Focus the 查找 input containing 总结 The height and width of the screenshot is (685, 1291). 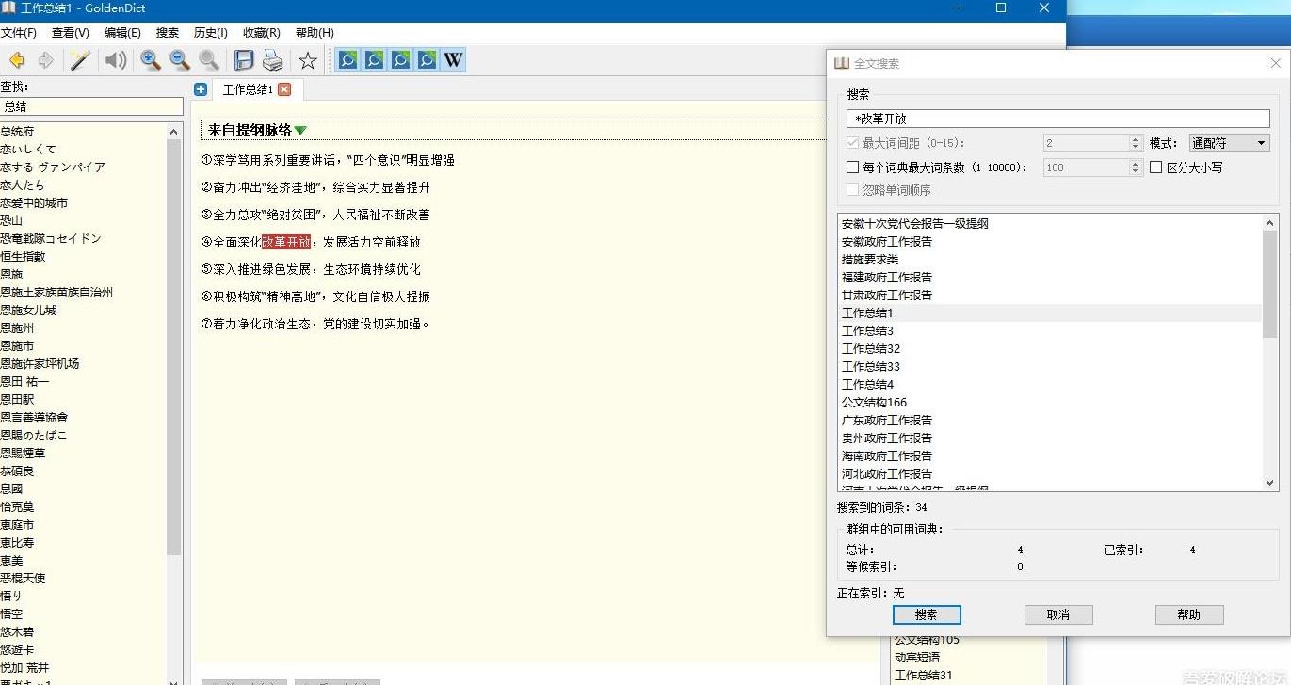point(91,107)
